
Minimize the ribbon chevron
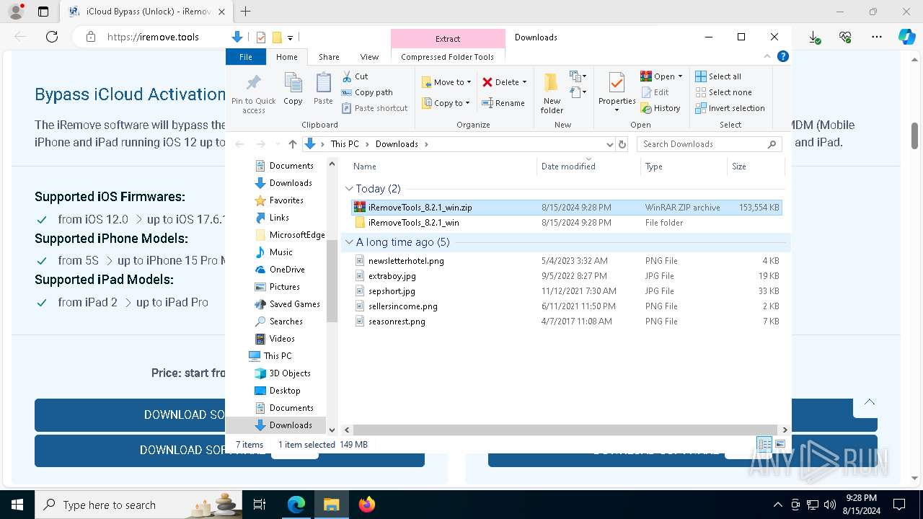(767, 56)
